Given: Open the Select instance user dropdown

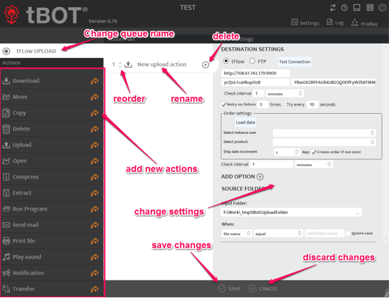Looking at the screenshot, I should point(324,133).
